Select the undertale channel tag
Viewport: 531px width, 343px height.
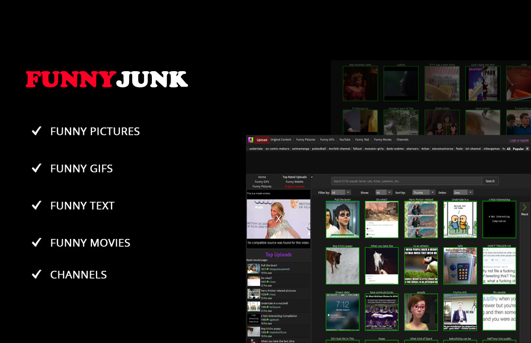256,149
